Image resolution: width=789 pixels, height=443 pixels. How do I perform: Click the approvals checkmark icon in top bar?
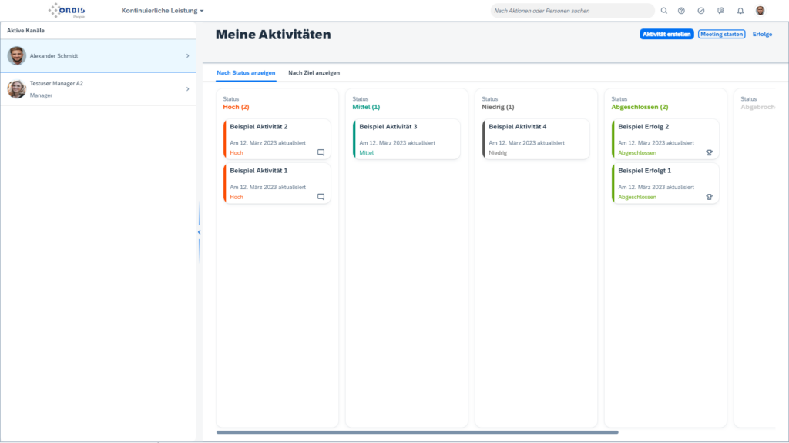coord(701,10)
